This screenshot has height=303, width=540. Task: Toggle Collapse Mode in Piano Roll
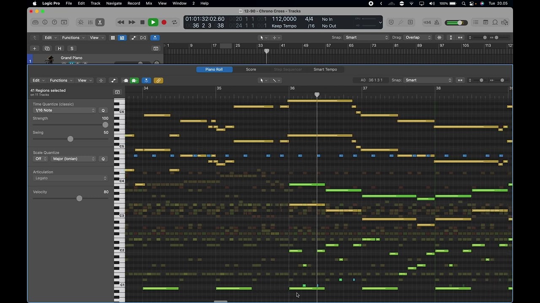point(101,80)
